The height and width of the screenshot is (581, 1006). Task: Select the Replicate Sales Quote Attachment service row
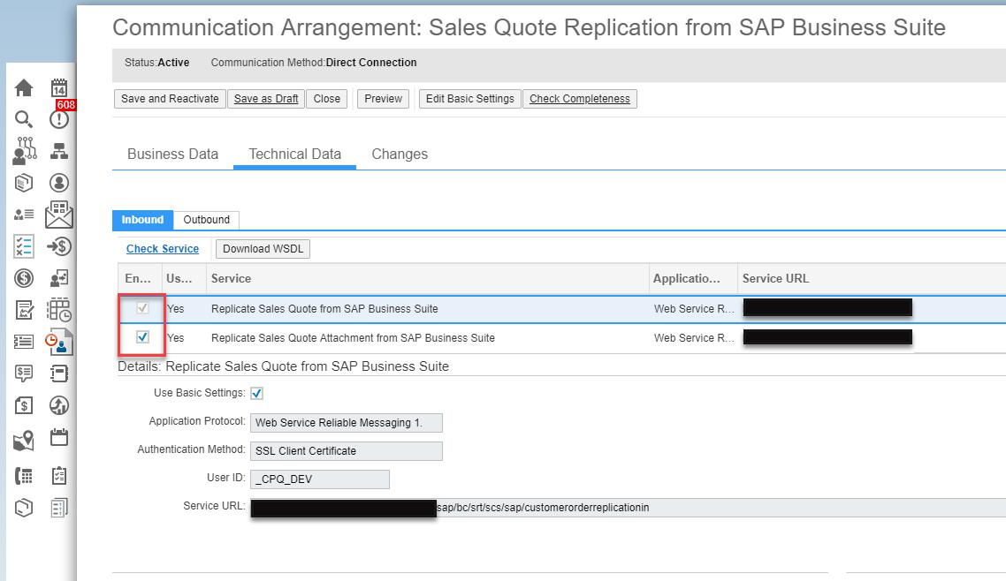(x=354, y=337)
